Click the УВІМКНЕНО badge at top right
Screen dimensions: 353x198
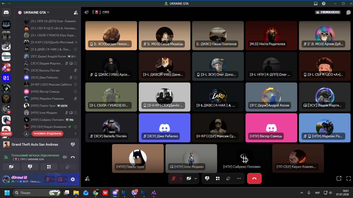pyautogui.click(x=328, y=12)
